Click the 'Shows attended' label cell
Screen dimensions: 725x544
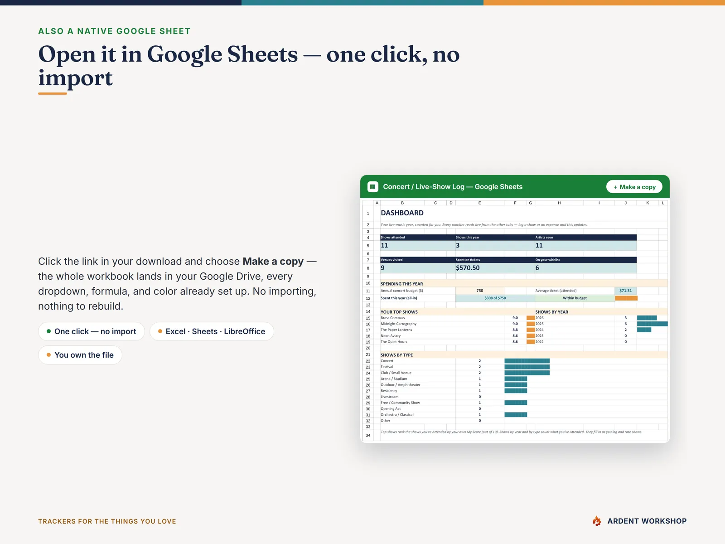click(x=417, y=238)
